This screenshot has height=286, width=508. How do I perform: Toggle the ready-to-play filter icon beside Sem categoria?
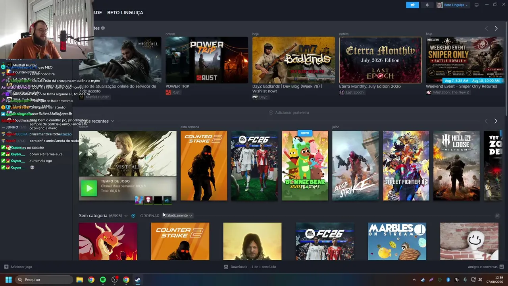click(x=133, y=216)
